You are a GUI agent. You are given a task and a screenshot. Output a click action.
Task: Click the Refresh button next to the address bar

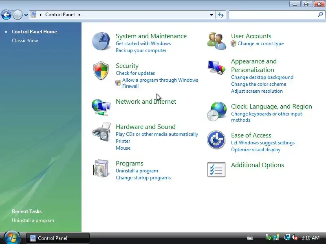tap(221, 15)
